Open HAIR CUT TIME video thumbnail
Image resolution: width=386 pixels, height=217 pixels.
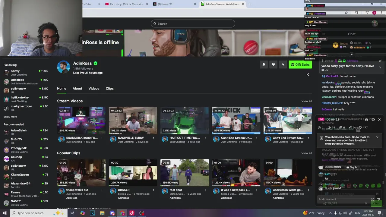pos(185,121)
